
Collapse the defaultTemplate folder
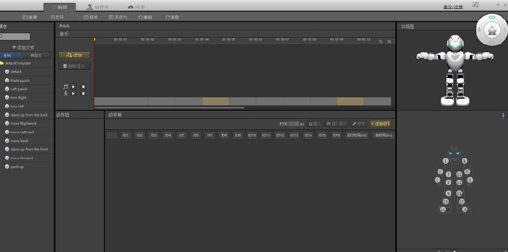(2, 63)
